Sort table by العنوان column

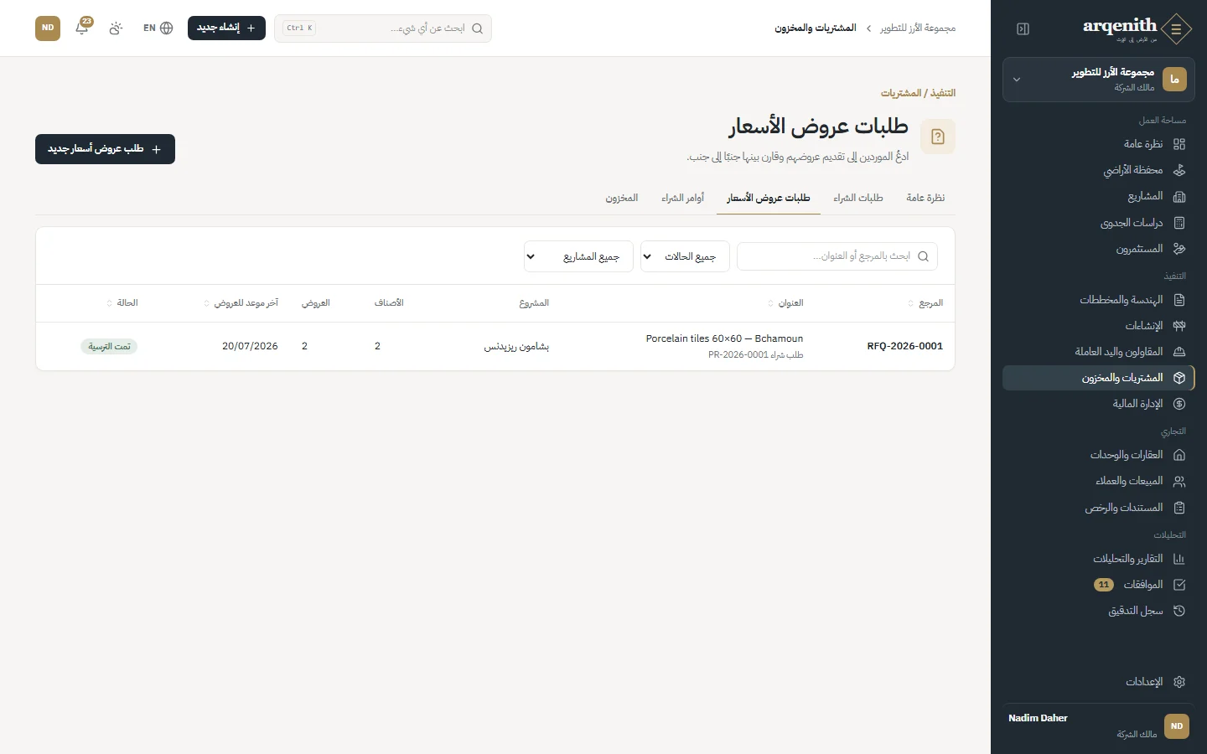(x=785, y=303)
